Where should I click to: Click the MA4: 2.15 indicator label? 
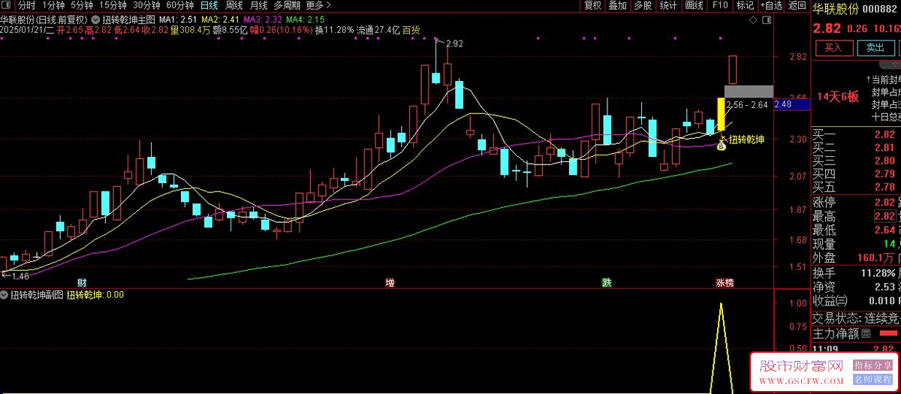pos(306,18)
